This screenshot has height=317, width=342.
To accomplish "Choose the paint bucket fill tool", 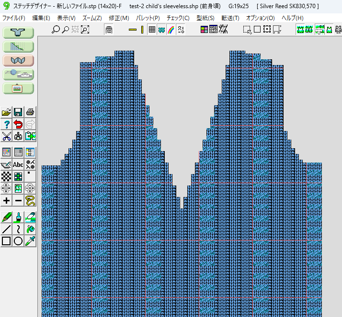I will click(x=30, y=229).
